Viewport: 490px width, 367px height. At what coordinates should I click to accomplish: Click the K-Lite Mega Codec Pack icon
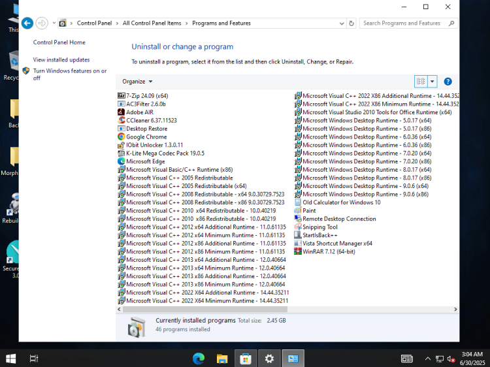coord(122,153)
